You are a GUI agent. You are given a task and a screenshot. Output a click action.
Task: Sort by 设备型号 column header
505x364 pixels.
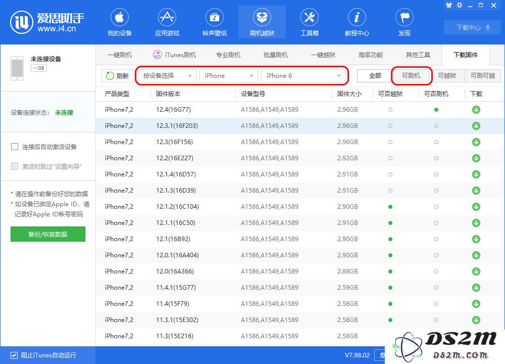tap(253, 94)
